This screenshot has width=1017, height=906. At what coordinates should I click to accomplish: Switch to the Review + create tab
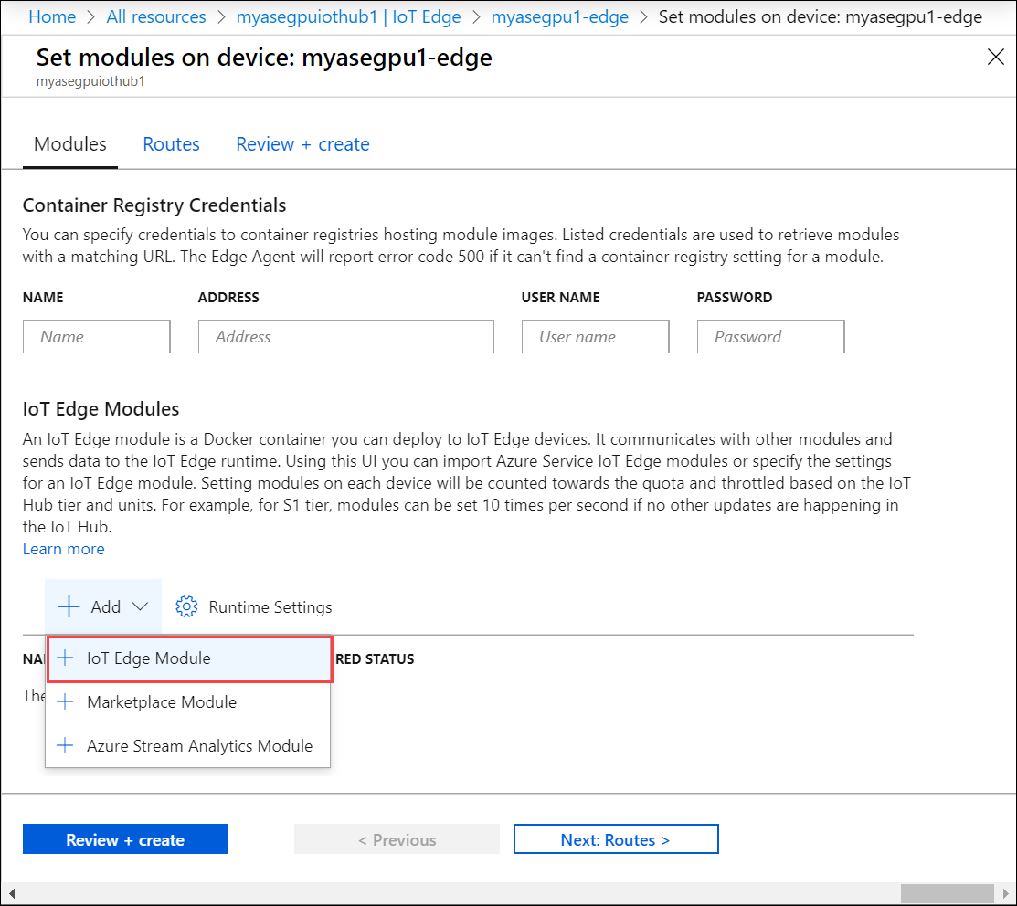(x=302, y=143)
